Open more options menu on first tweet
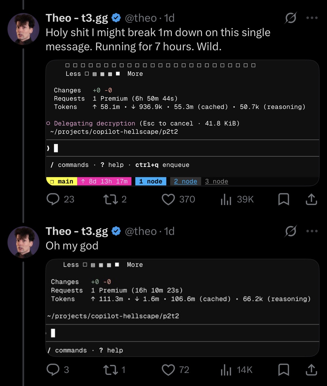This screenshot has height=386, width=327. tap(312, 18)
